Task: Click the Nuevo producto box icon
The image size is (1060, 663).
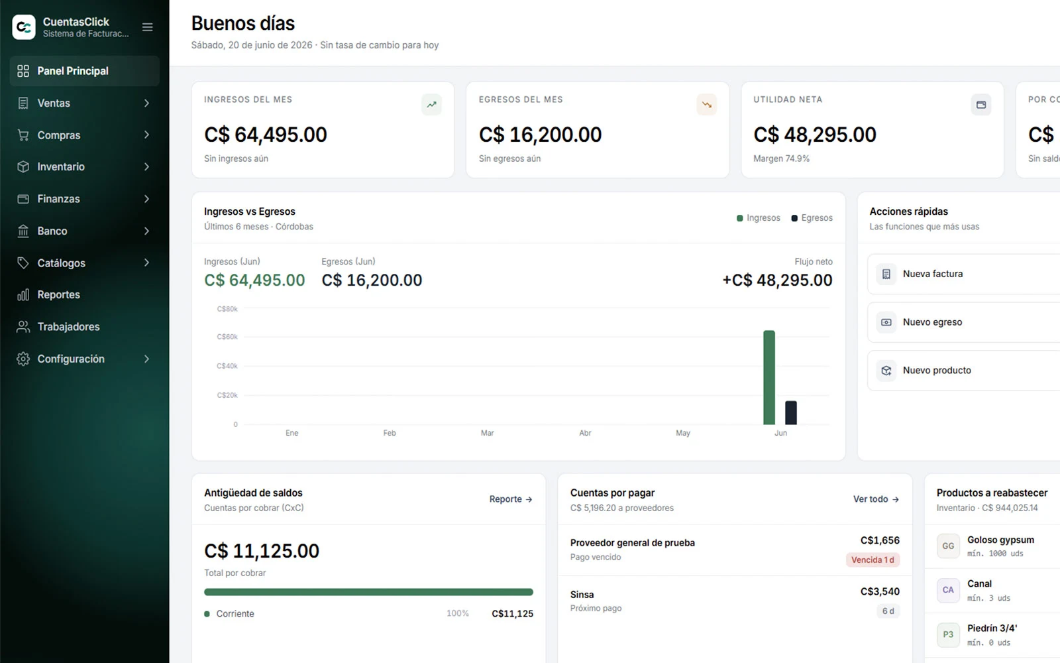Action: (x=886, y=371)
